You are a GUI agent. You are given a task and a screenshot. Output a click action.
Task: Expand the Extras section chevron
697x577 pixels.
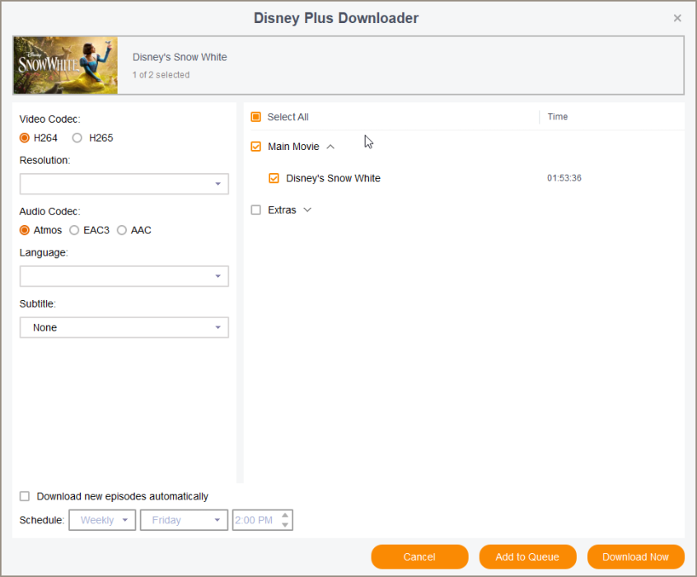(x=307, y=210)
